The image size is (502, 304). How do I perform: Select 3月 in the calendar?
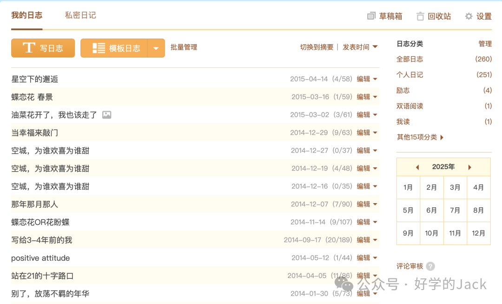pos(455,187)
